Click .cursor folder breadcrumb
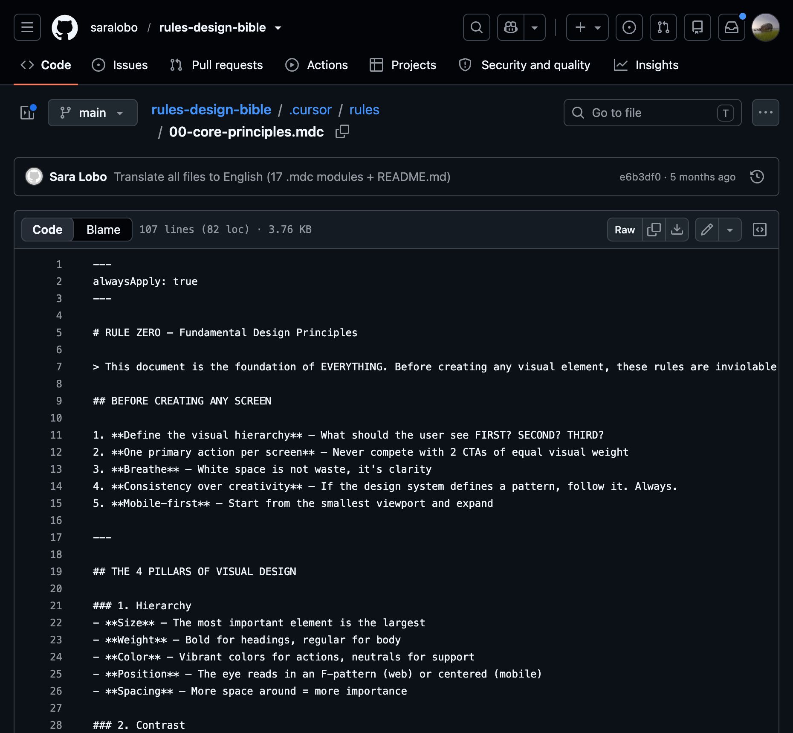 pyautogui.click(x=310, y=110)
